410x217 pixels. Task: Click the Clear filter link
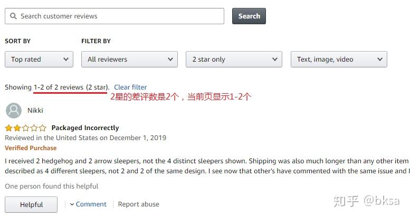click(x=130, y=87)
